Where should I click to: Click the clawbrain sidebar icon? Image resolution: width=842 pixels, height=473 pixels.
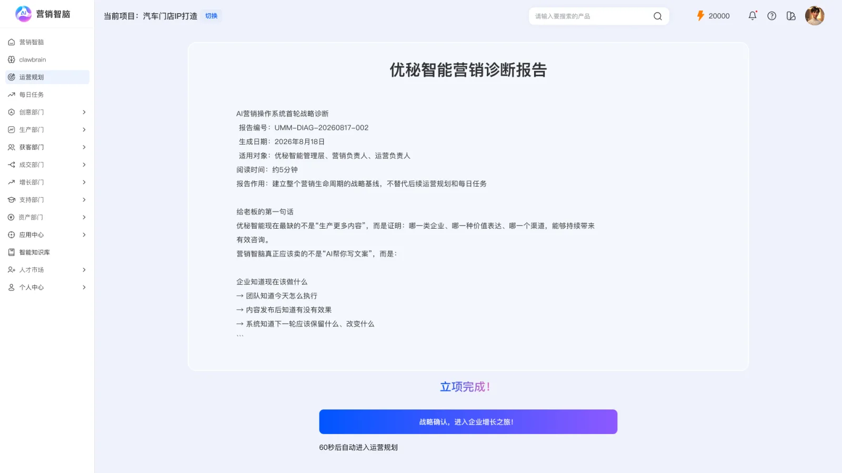(x=12, y=59)
